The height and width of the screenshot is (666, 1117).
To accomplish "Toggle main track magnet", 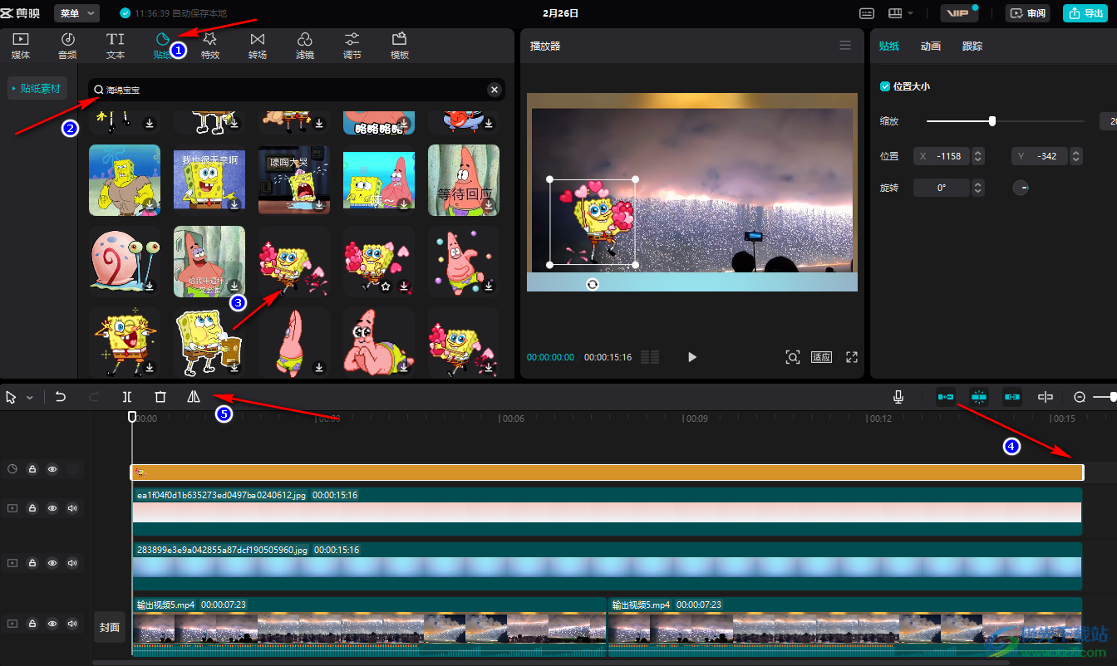I will click(x=946, y=397).
